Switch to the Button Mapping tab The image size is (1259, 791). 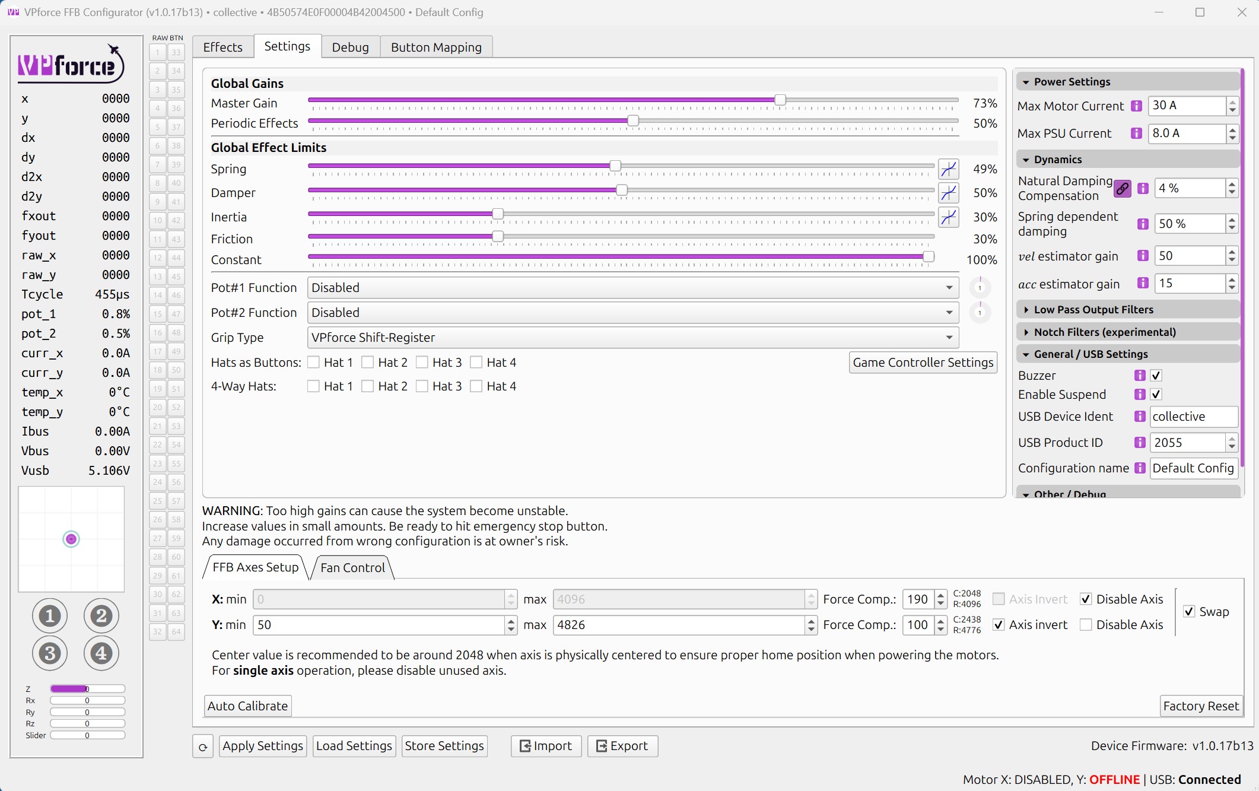[436, 47]
